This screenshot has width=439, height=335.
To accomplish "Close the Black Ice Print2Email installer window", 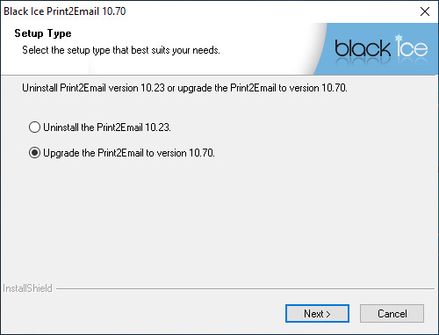I will tap(425, 11).
